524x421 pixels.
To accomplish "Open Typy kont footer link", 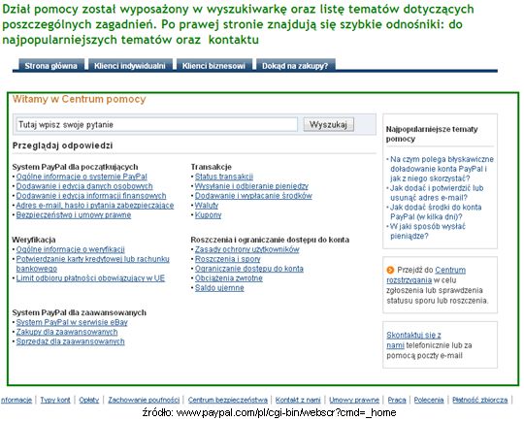I will [x=55, y=400].
